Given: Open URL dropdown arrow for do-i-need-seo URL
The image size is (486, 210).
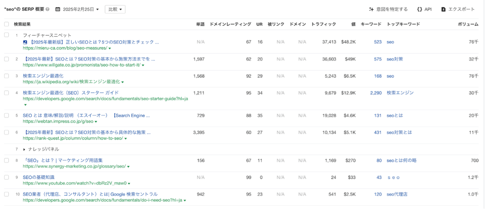Looking at the screenshot, I should 185,200.
